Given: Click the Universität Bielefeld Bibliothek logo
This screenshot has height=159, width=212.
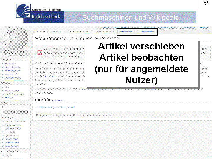Looking at the screenshot, I should click(40, 13).
